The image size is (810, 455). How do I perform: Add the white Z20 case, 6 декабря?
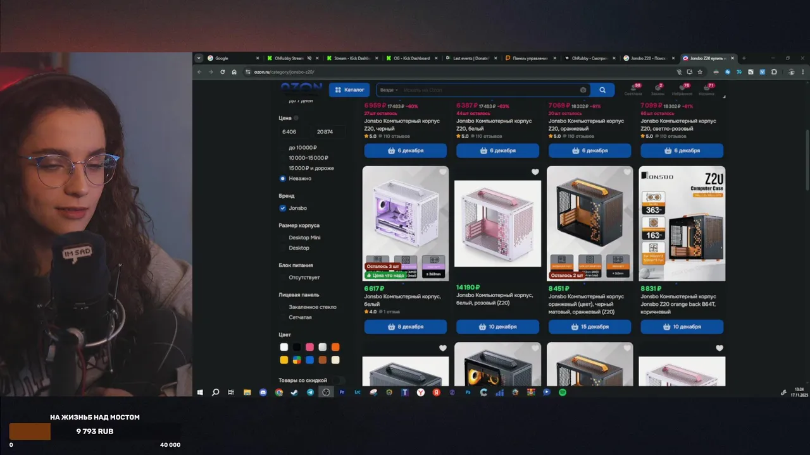click(x=497, y=150)
